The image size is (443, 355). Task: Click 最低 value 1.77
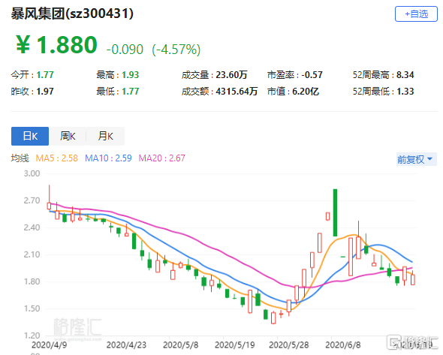pyautogui.click(x=130, y=92)
